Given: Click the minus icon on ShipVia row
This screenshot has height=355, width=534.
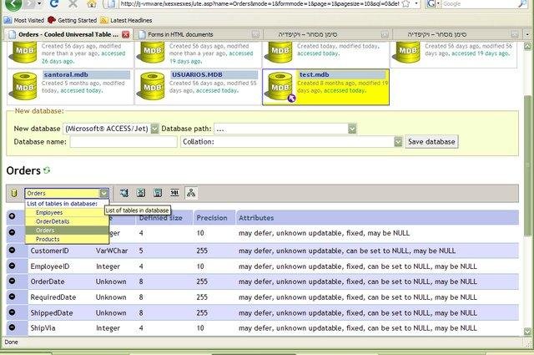Looking at the screenshot, I should coord(12,327).
